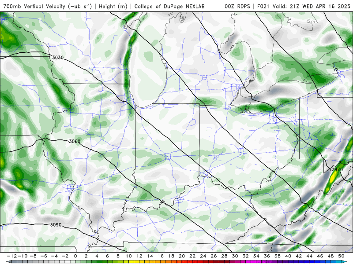Click 'College of DuPage NEXLAB' header text
The image size is (353, 264).
pyautogui.click(x=169, y=6)
